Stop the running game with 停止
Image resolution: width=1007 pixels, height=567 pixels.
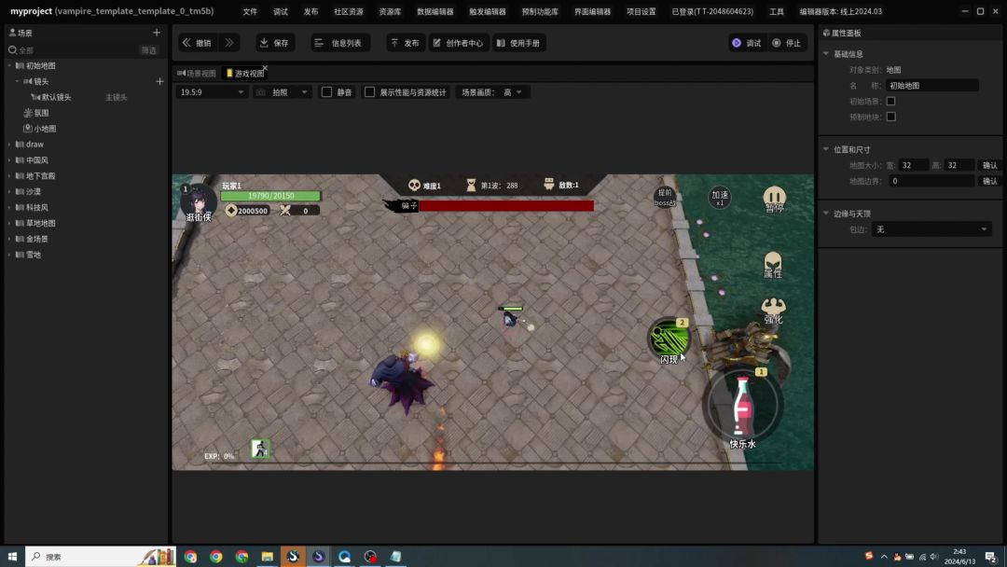click(x=787, y=43)
